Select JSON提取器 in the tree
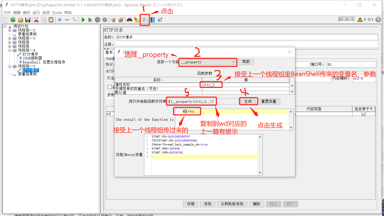Viewport: 384px width, 216px height. pyautogui.click(x=32, y=58)
